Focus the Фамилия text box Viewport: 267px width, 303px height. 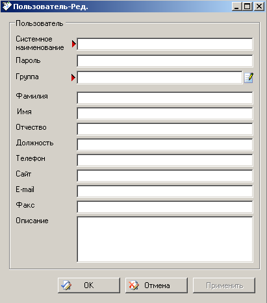[x=165, y=98]
